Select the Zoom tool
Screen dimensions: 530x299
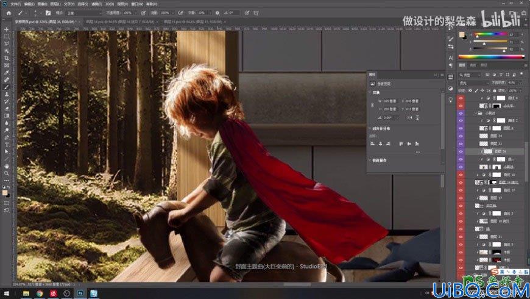pyautogui.click(x=7, y=173)
